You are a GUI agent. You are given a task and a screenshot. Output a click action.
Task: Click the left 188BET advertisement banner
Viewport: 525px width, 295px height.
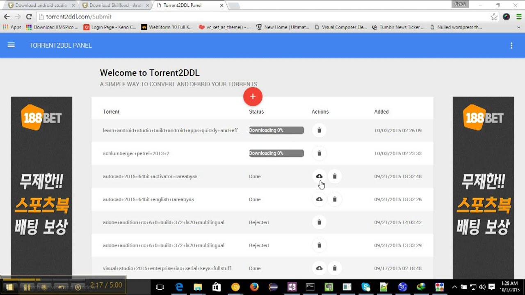coord(41,188)
